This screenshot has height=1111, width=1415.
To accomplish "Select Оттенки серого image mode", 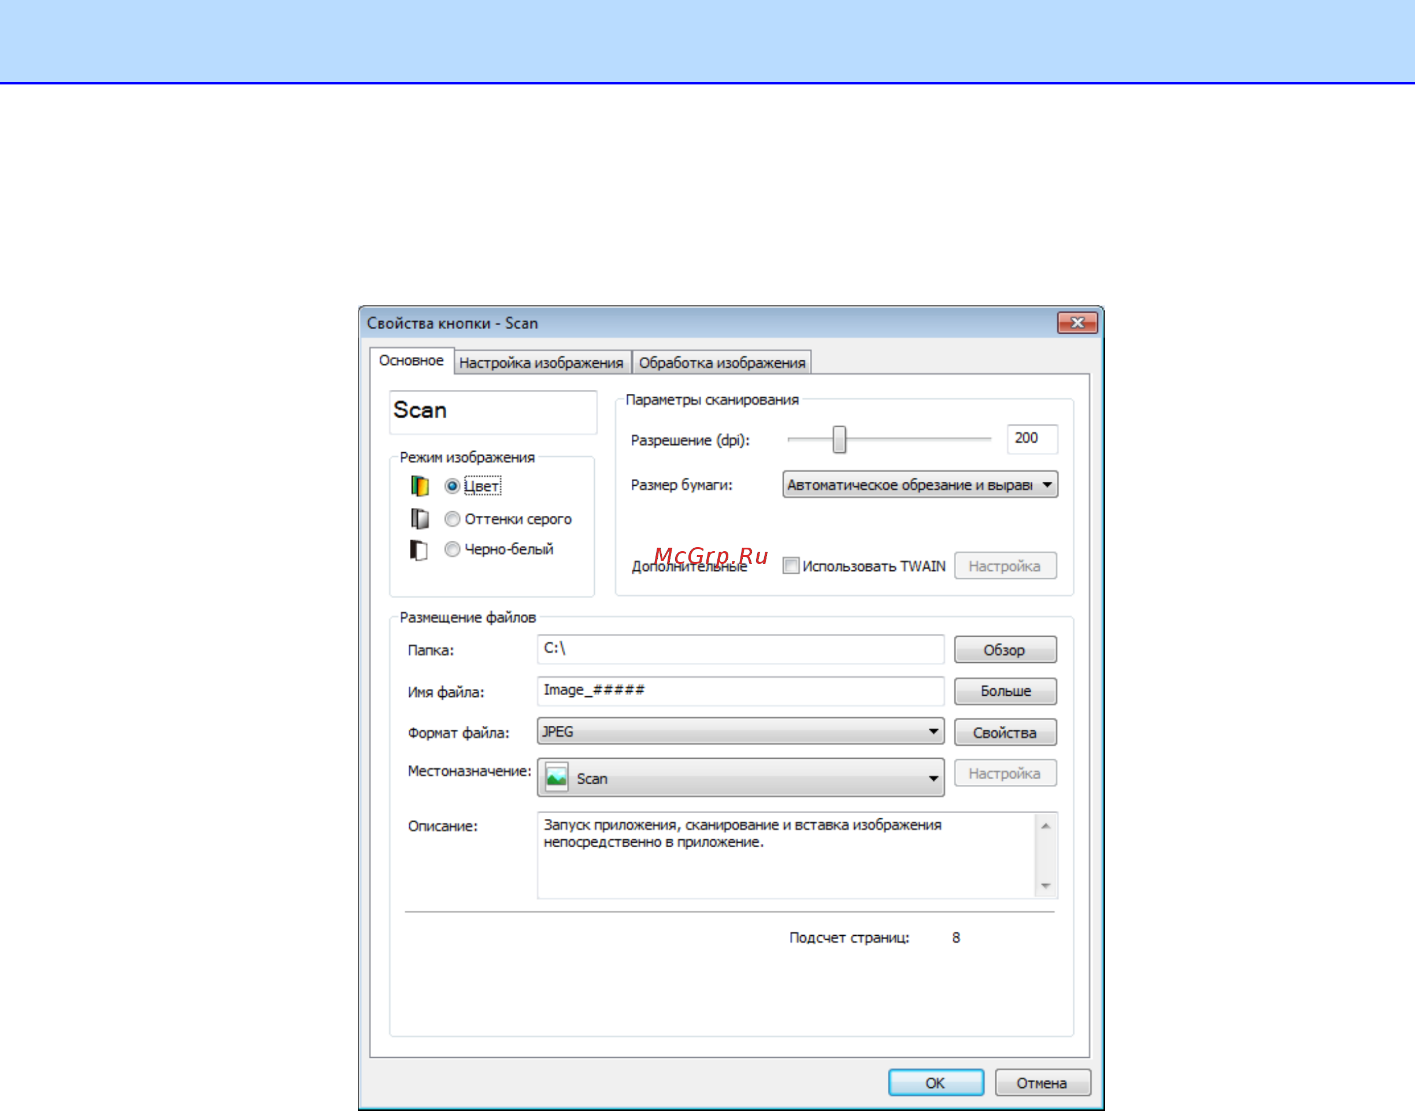I will tap(453, 519).
